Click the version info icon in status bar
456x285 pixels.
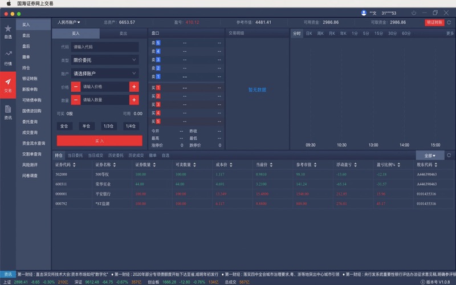coord(423,282)
